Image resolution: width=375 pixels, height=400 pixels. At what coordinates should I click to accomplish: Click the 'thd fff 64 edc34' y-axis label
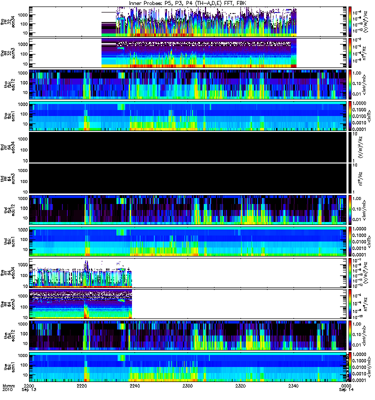(x=7, y=147)
